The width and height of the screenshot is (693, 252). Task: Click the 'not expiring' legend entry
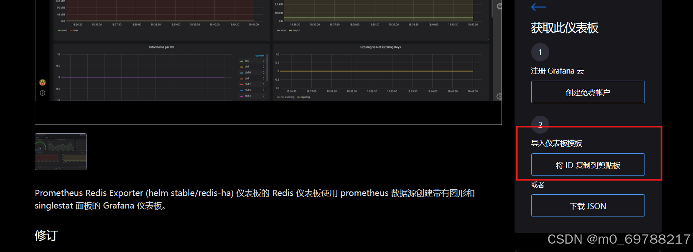[x=285, y=97]
